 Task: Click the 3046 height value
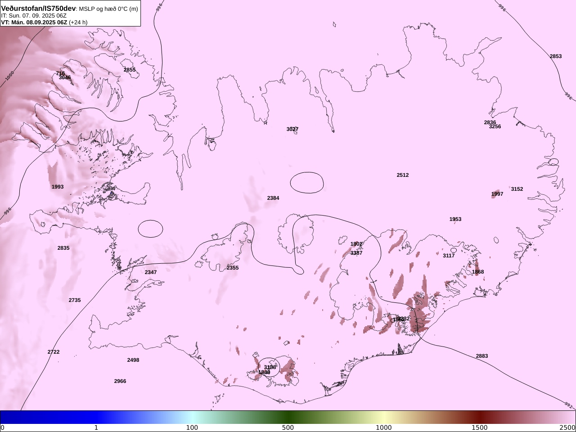(65, 77)
